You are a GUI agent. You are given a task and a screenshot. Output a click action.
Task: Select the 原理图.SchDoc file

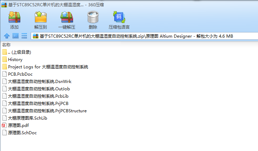20,133
